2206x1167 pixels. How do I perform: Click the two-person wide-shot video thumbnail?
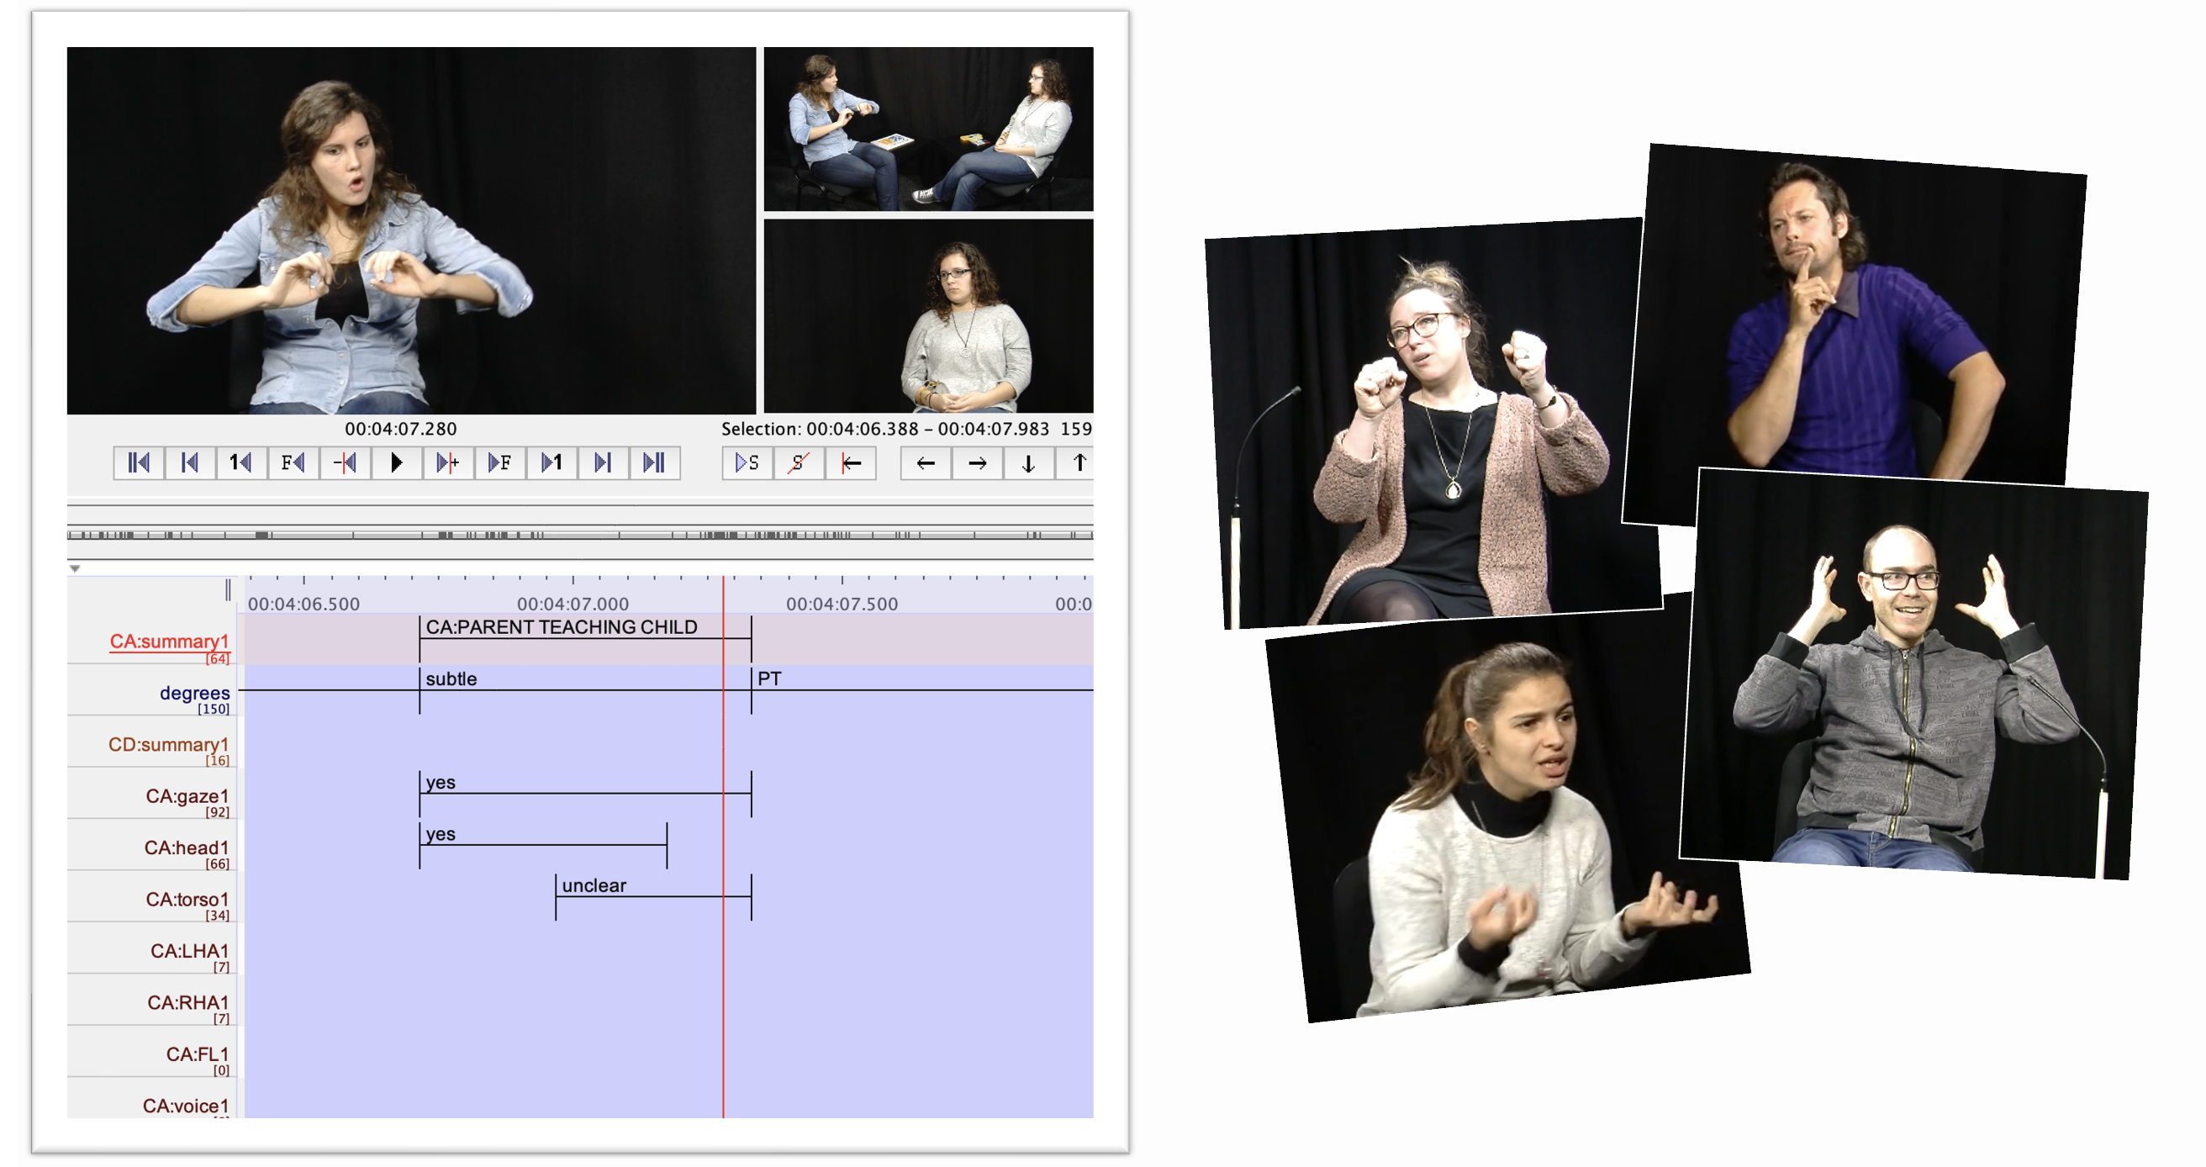pos(928,129)
